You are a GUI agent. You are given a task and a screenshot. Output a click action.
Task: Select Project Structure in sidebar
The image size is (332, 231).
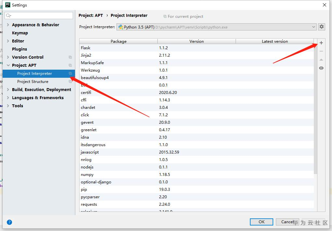click(x=33, y=82)
